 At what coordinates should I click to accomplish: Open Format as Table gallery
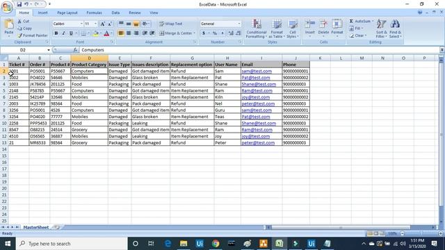[x=277, y=28]
